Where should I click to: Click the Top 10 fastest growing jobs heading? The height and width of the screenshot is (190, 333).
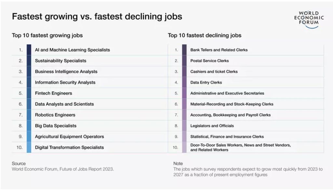pyautogui.click(x=47, y=35)
